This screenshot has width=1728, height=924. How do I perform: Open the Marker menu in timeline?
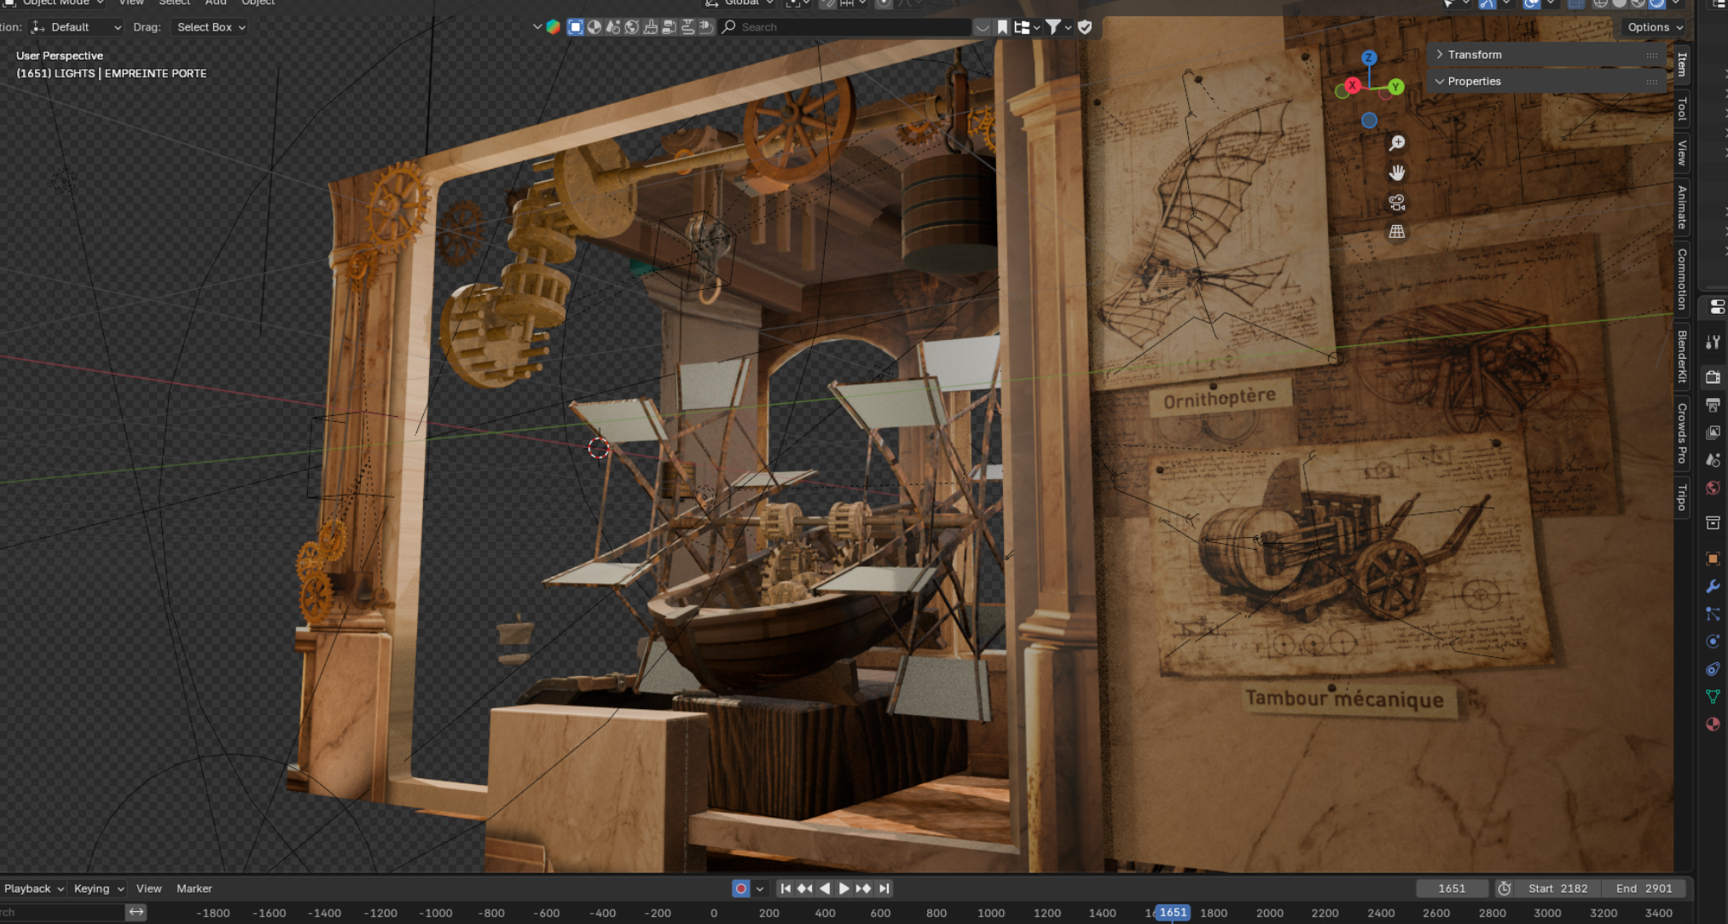pyautogui.click(x=194, y=888)
